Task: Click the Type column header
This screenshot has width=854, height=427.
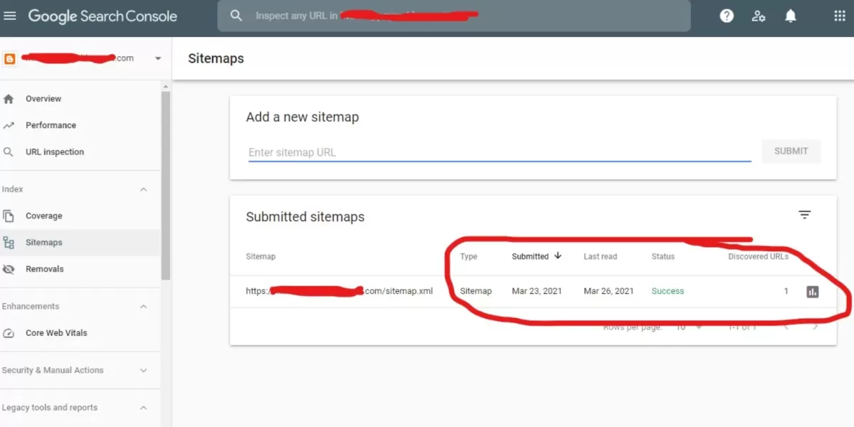Action: point(468,256)
